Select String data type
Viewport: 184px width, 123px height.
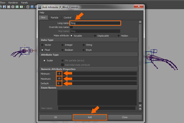(83, 45)
